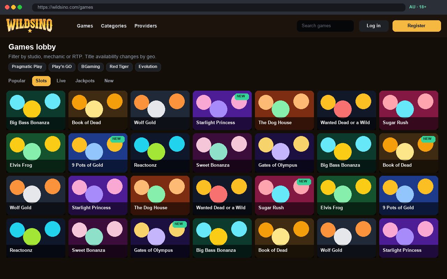
Task: Open The Dog House card in top row
Action: coord(284,110)
